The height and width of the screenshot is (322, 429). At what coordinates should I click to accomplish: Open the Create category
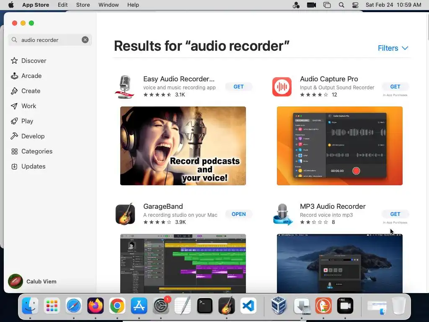click(x=26, y=91)
